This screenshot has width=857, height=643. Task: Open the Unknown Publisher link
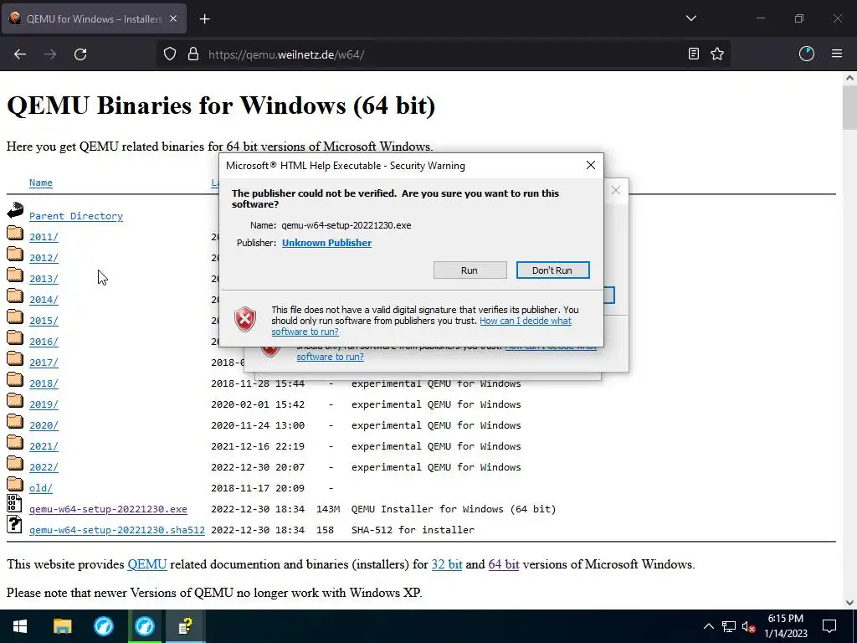(327, 243)
